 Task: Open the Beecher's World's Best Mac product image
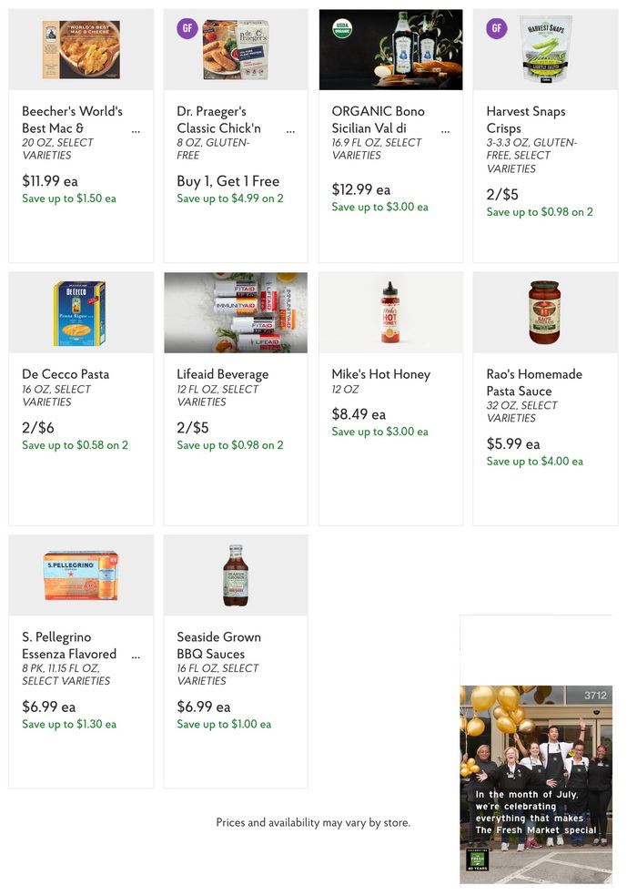(81, 47)
